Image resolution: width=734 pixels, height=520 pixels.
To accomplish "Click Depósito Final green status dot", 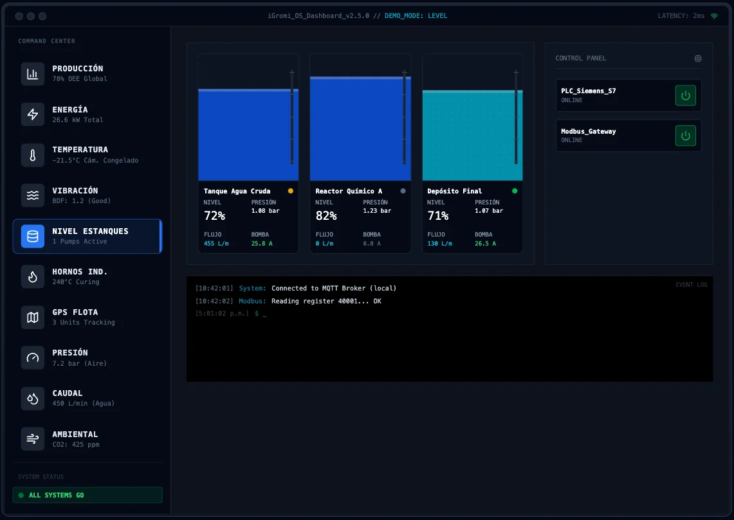I will click(x=515, y=191).
